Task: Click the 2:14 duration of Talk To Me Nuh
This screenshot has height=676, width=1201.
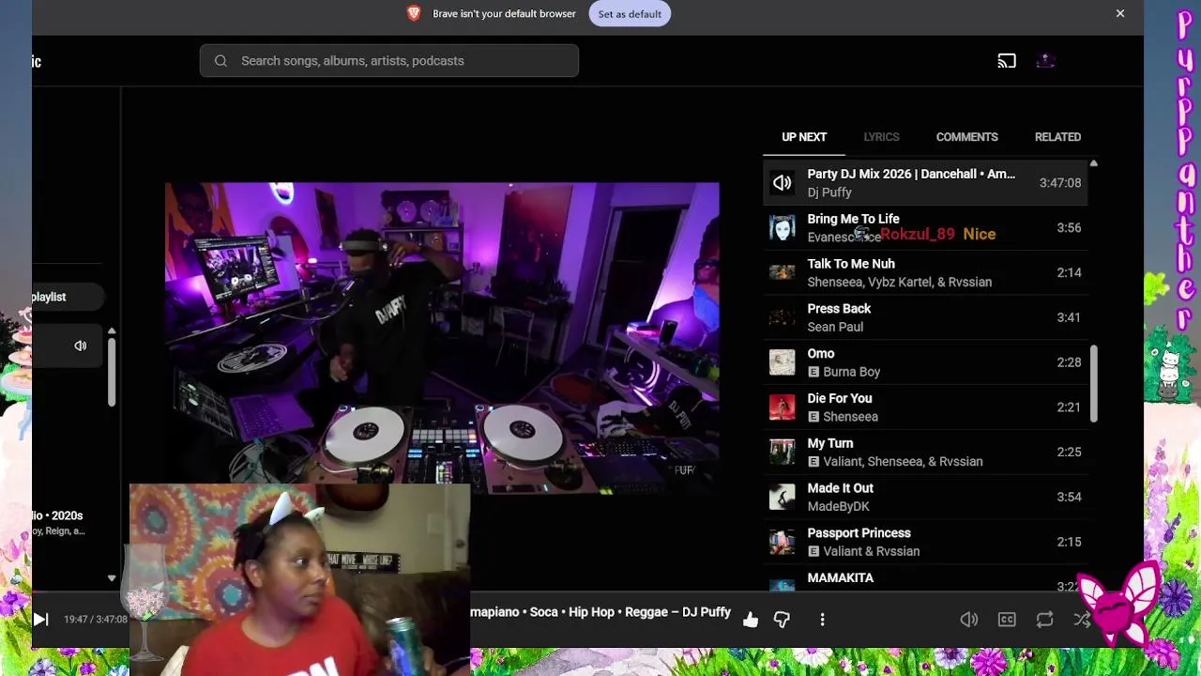Action: 1069,273
